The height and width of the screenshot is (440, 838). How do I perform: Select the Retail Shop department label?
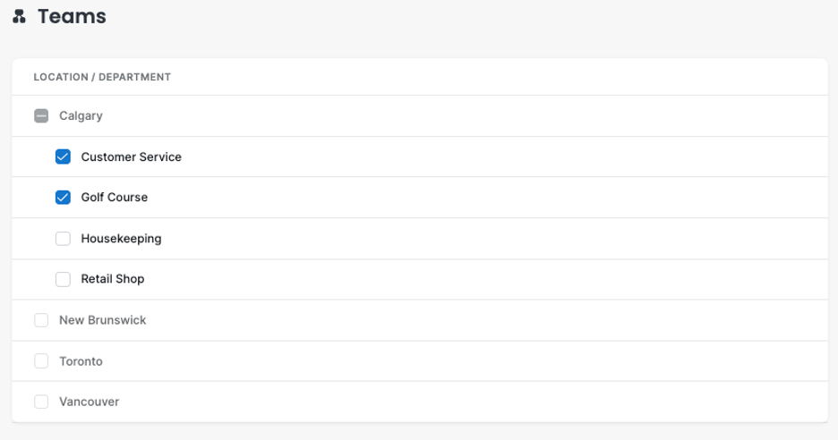(113, 279)
